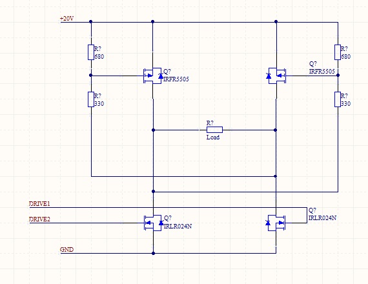Click the DRIVE2 net label
The width and height of the screenshot is (368, 284).
pyautogui.click(x=39, y=219)
